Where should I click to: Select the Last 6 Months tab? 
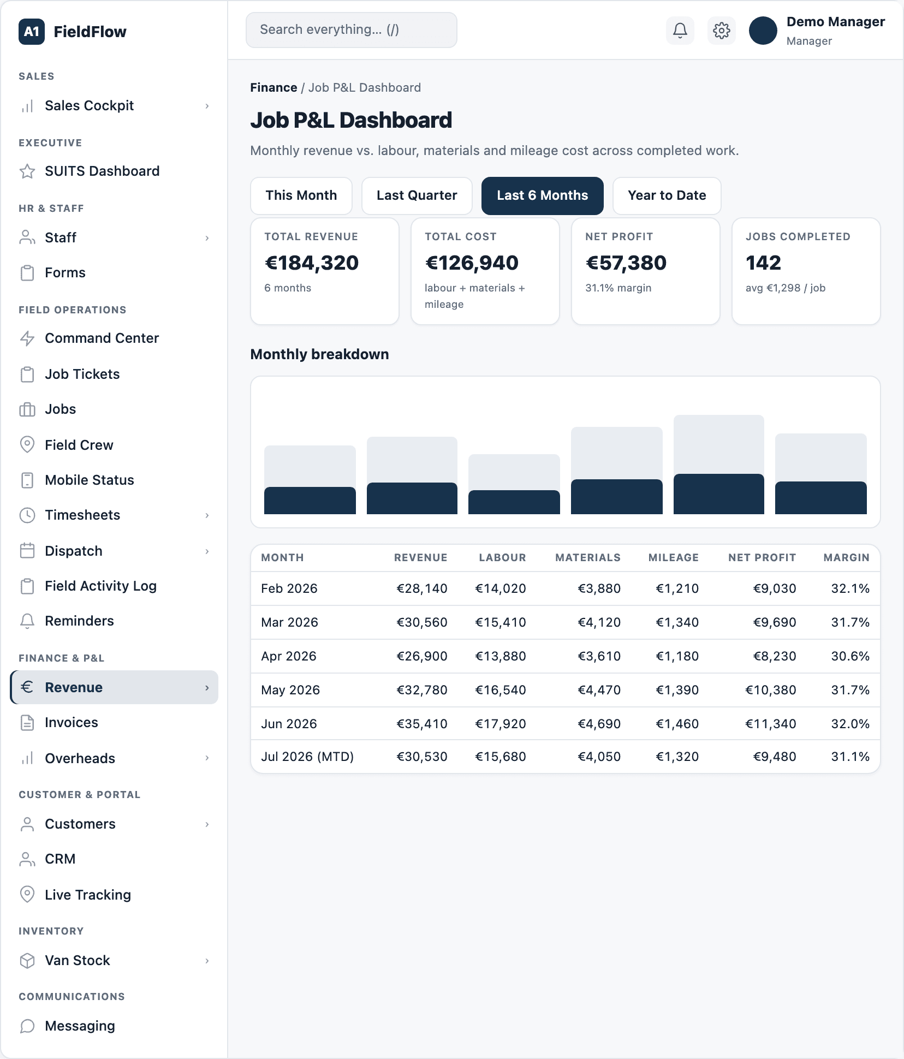tap(543, 196)
